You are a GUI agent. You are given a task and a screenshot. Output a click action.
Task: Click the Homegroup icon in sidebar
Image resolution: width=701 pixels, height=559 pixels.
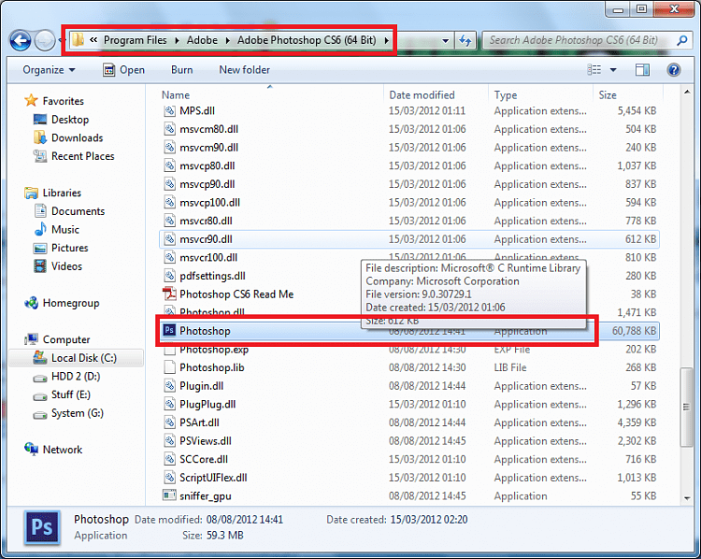click(31, 303)
